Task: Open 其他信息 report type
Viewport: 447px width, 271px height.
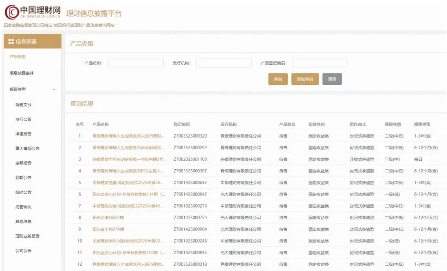Action: click(x=23, y=221)
